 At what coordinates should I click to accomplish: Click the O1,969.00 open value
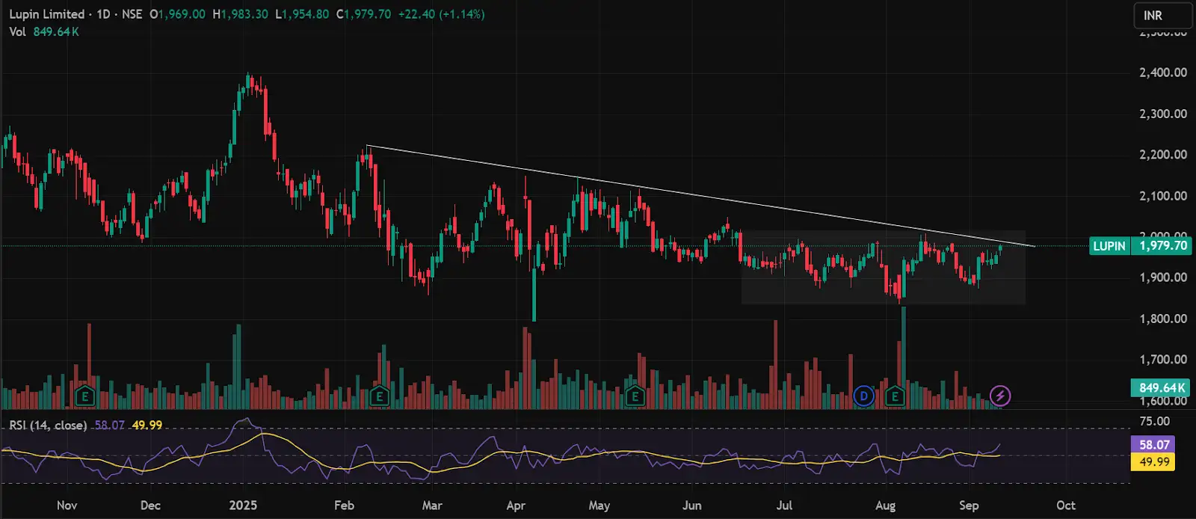[x=177, y=14]
